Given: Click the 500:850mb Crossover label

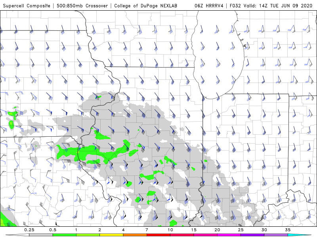Looking at the screenshot, I should pos(82,6).
